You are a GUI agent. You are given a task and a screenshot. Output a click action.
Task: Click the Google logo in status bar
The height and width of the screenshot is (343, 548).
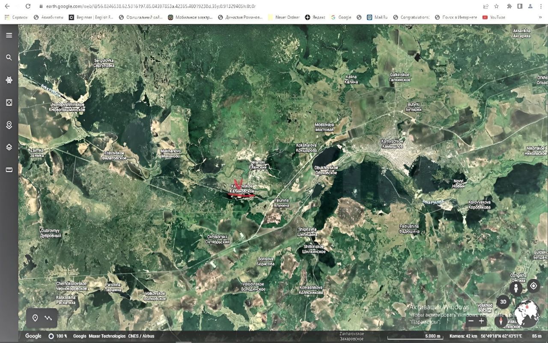(x=33, y=336)
